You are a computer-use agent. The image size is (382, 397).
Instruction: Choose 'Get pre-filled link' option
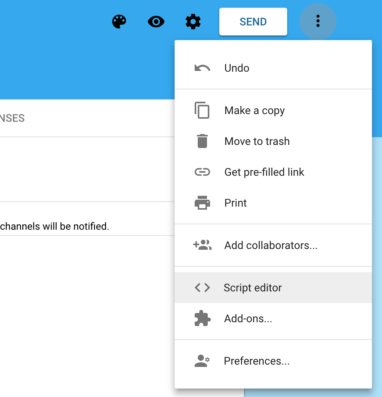264,172
